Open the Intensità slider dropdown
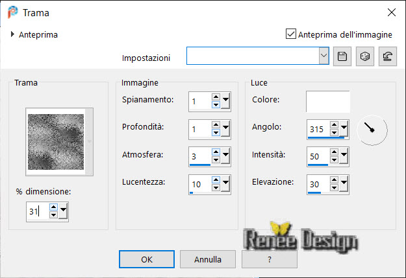Viewport: 406px width, 278px height. tap(344, 156)
